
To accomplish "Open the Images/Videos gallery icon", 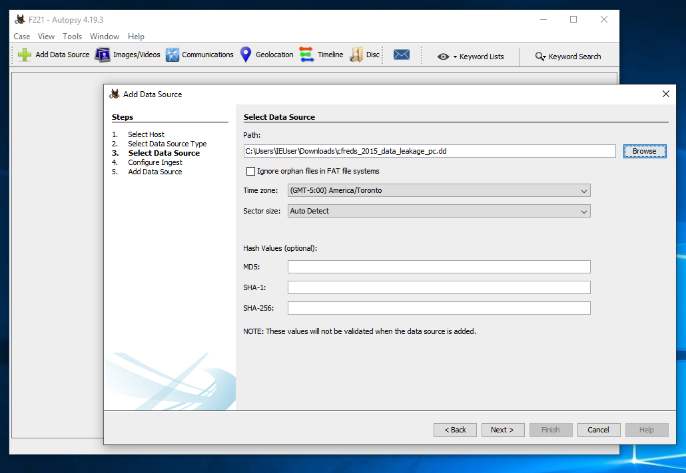I will [x=103, y=55].
